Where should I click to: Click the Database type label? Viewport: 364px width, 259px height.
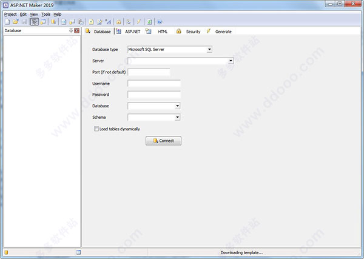(x=105, y=49)
